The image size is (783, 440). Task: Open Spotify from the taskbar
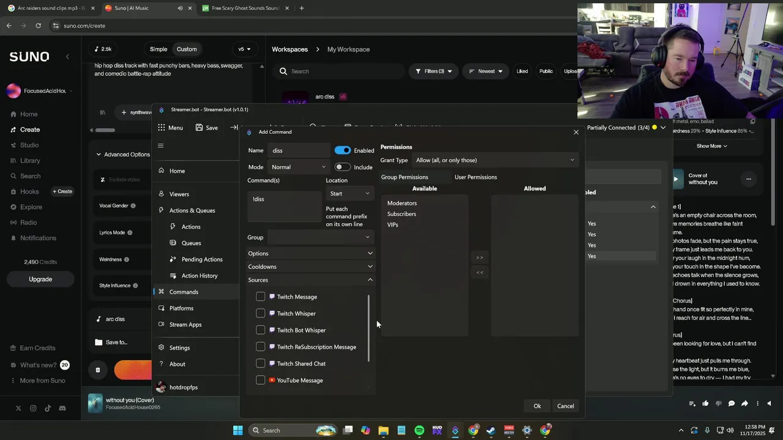tap(419, 430)
